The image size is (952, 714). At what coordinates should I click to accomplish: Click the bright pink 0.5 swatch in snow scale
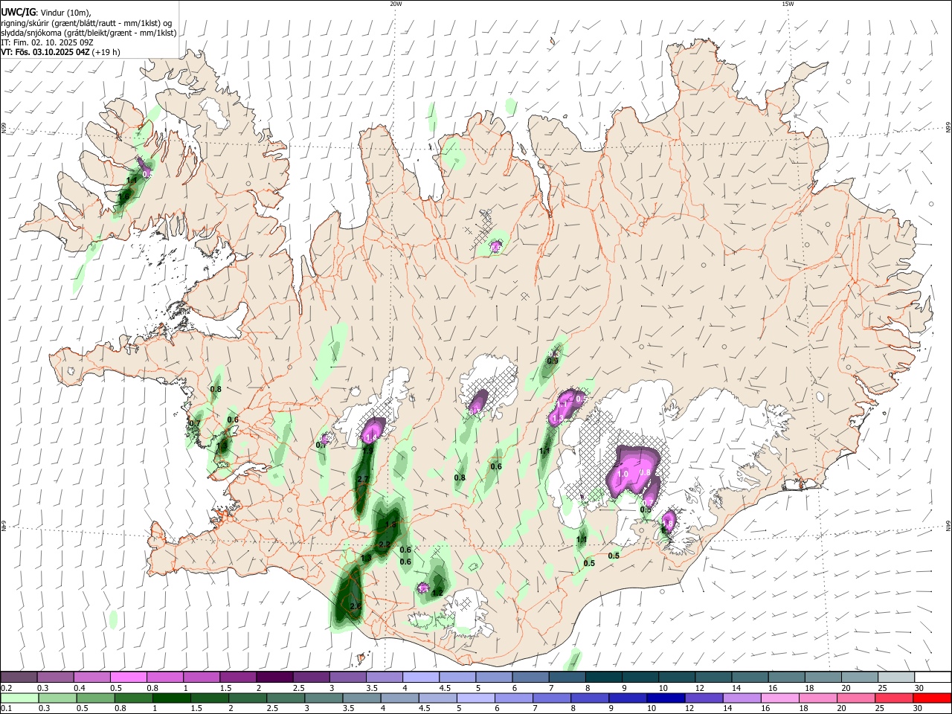click(128, 678)
